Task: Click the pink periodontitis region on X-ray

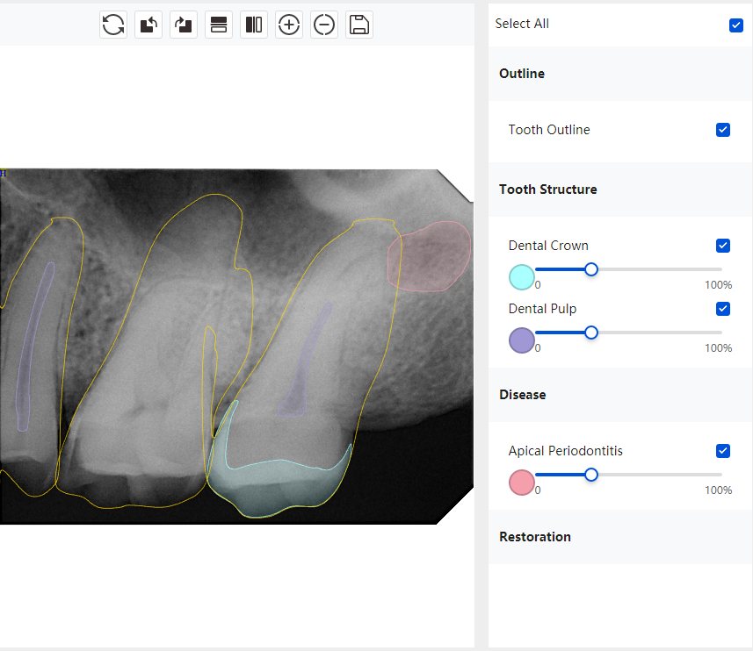Action: (430, 256)
